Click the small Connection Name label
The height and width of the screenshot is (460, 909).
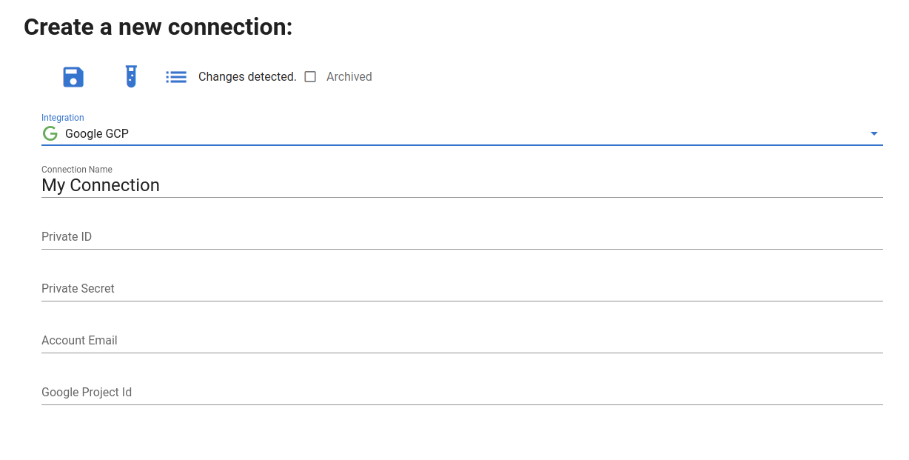coord(77,170)
